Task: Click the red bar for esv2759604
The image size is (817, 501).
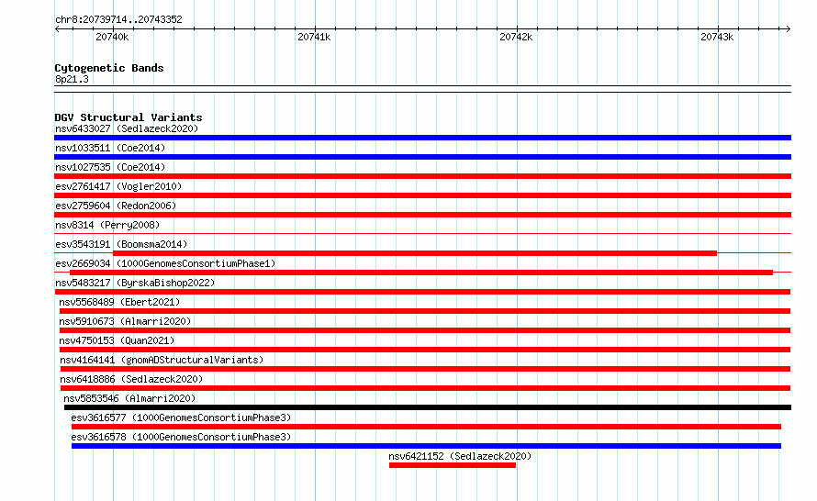Action: 422,215
